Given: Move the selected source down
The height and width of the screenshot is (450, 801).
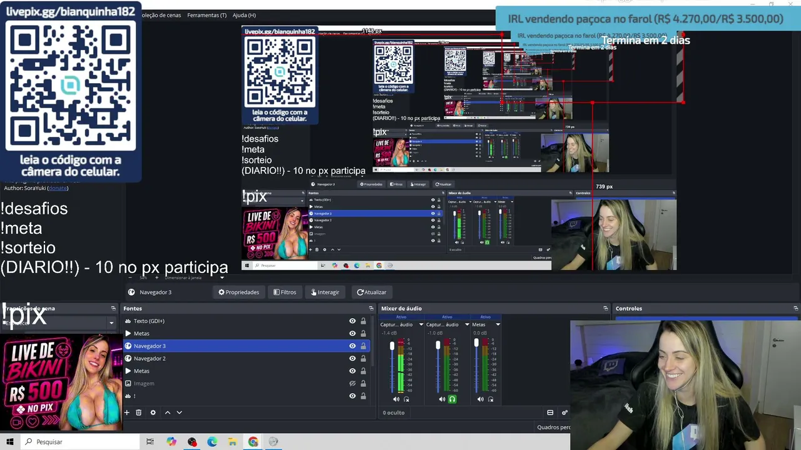Looking at the screenshot, I should click(x=179, y=412).
